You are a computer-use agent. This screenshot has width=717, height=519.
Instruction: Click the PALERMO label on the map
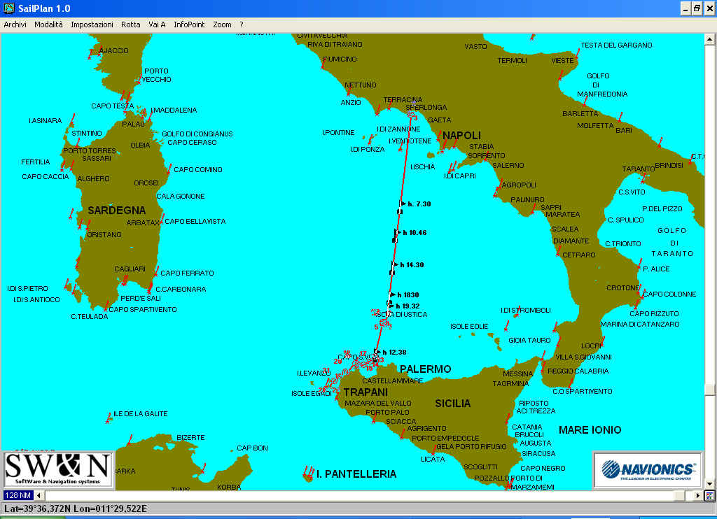coord(425,369)
